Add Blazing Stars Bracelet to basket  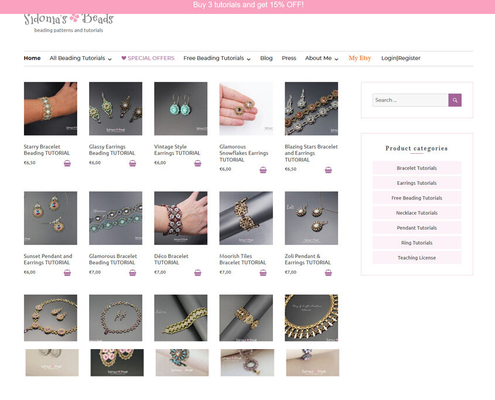(x=328, y=170)
